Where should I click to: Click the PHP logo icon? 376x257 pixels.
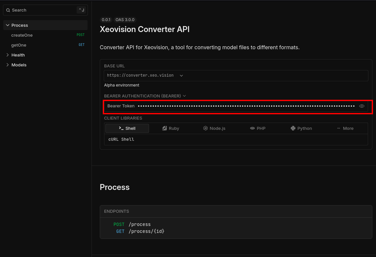(x=252, y=128)
